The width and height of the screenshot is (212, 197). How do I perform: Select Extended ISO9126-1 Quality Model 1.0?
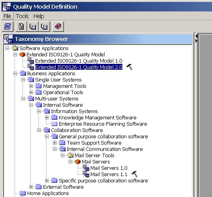(79, 61)
